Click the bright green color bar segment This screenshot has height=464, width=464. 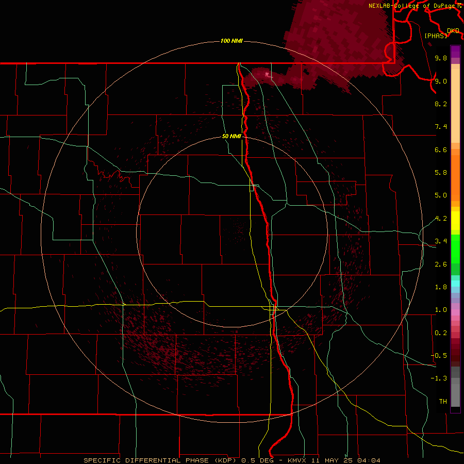point(455,248)
